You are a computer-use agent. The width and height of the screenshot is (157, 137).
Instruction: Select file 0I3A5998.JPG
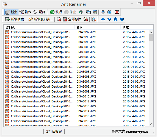[x=86, y=37]
